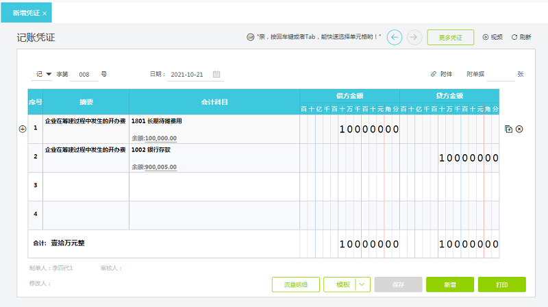Click the green 新增 button
548x307 pixels.
point(449,284)
